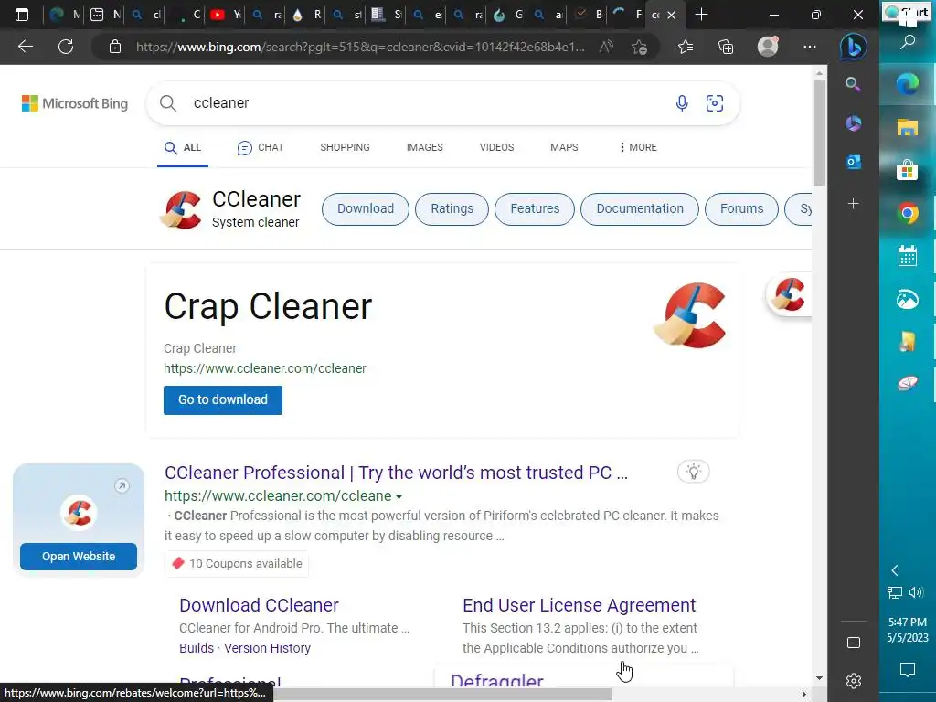This screenshot has height=702, width=936.
Task: Select the ALL results tab
Action: pyautogui.click(x=183, y=147)
